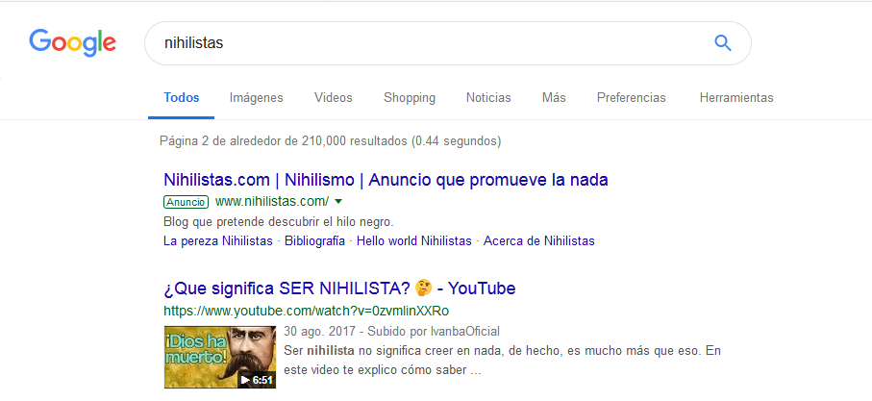Select the Todos tab
872x401 pixels.
pos(182,98)
